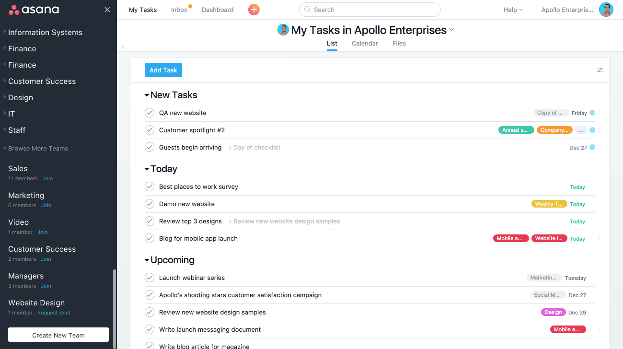
Task: Open the Inbox
Action: (x=179, y=10)
